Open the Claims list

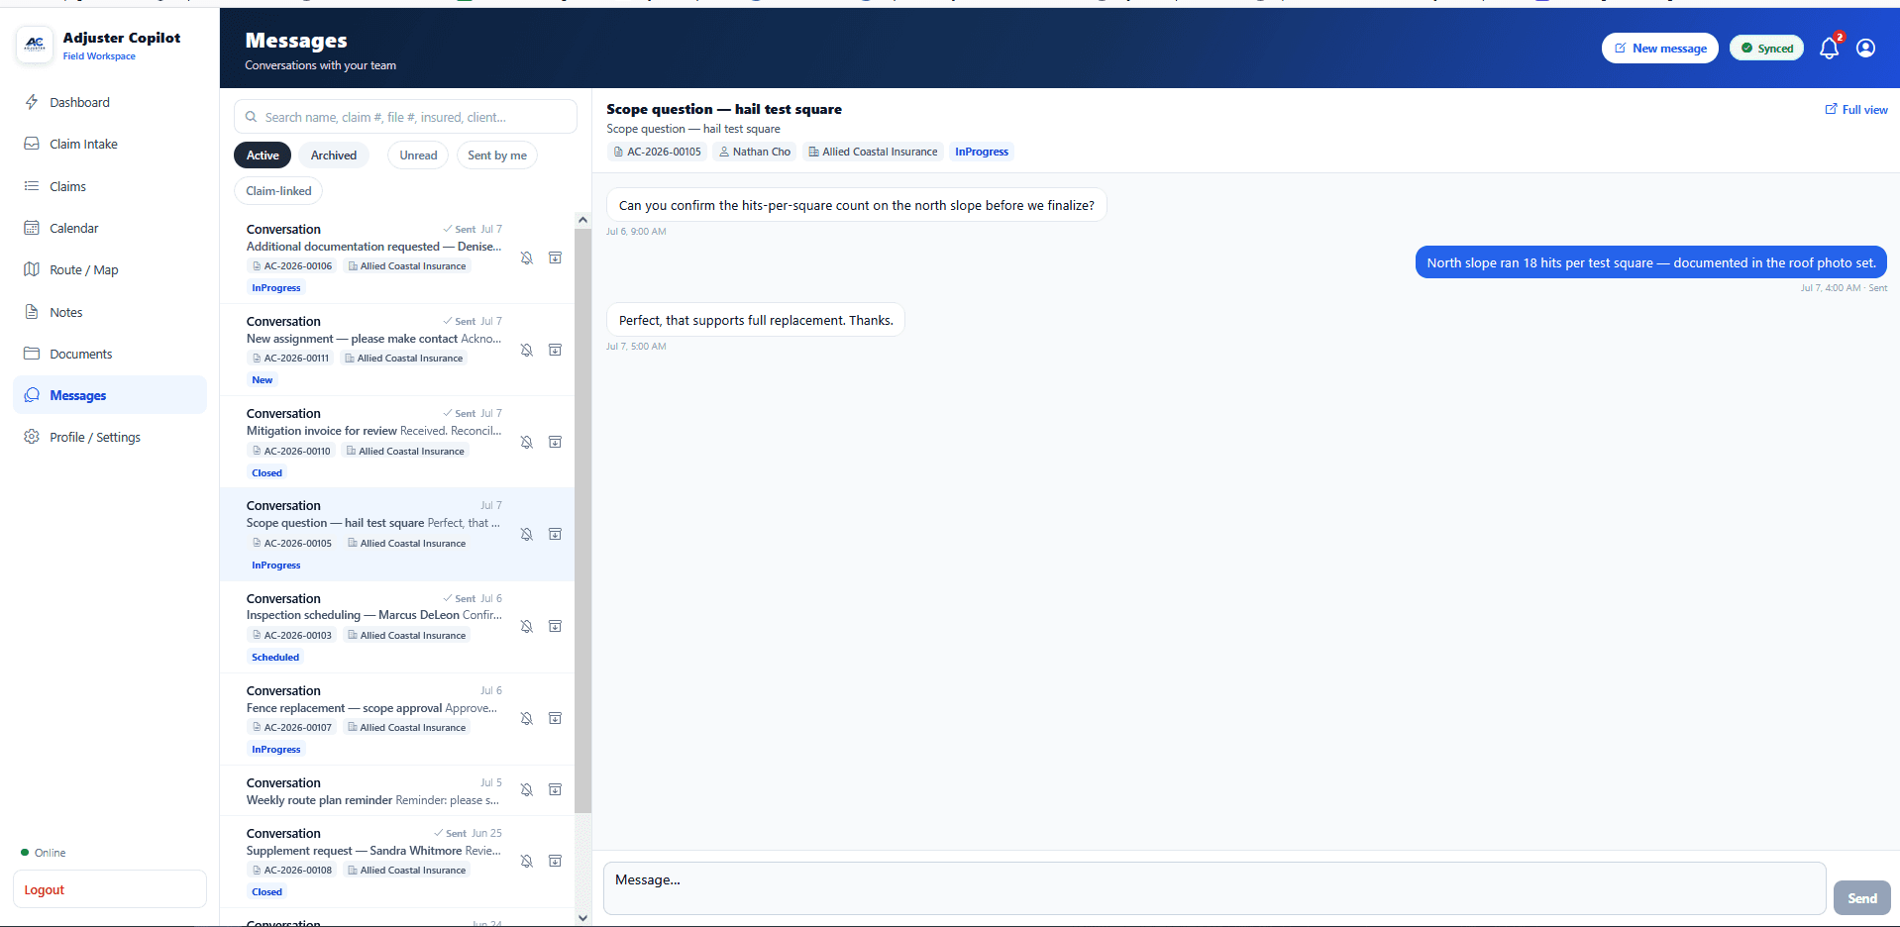coord(110,186)
